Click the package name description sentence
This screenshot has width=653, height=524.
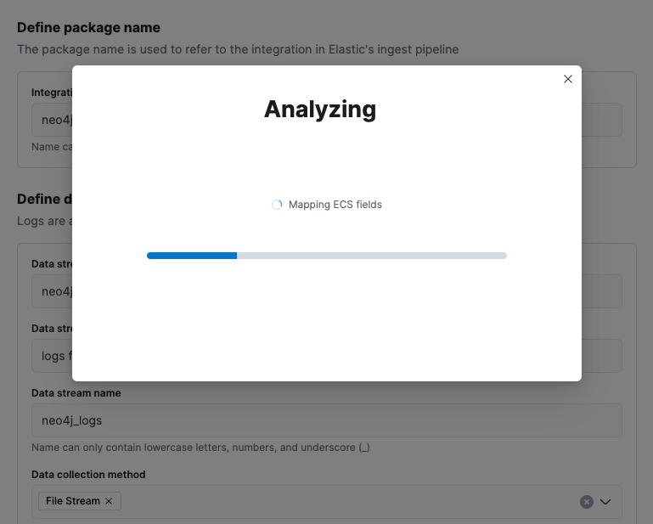(x=238, y=49)
